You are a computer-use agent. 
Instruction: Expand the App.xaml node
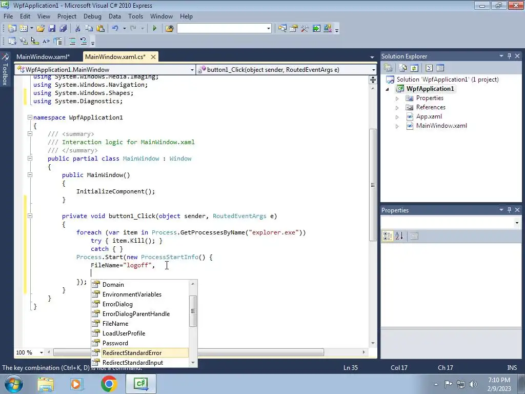(397, 117)
